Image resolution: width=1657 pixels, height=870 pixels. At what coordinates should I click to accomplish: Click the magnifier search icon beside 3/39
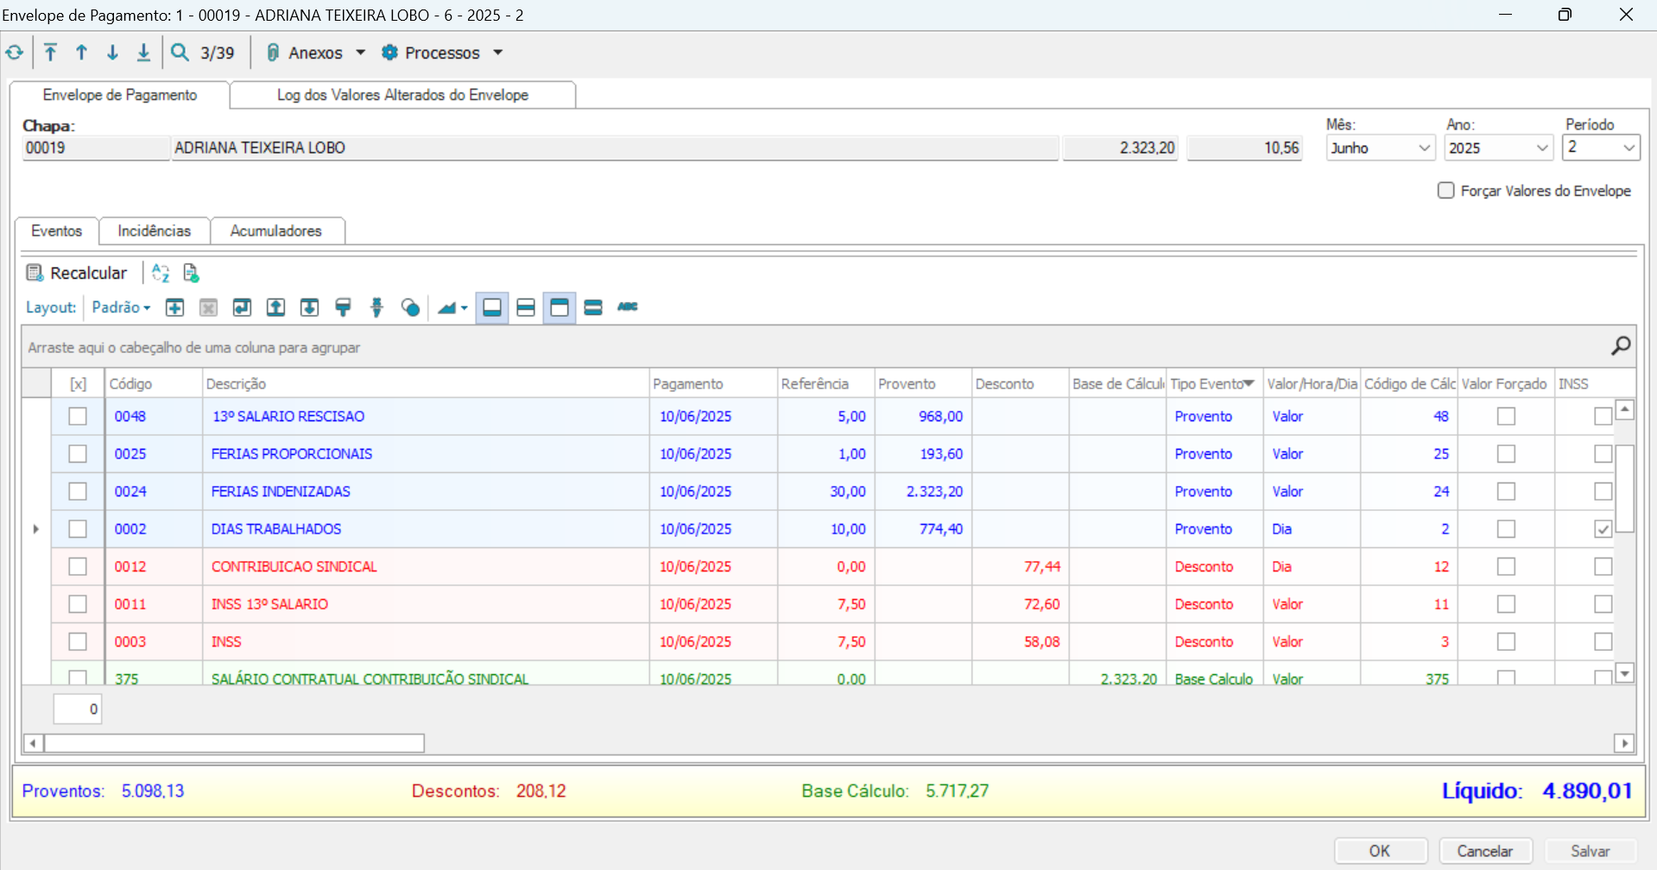coord(180,53)
